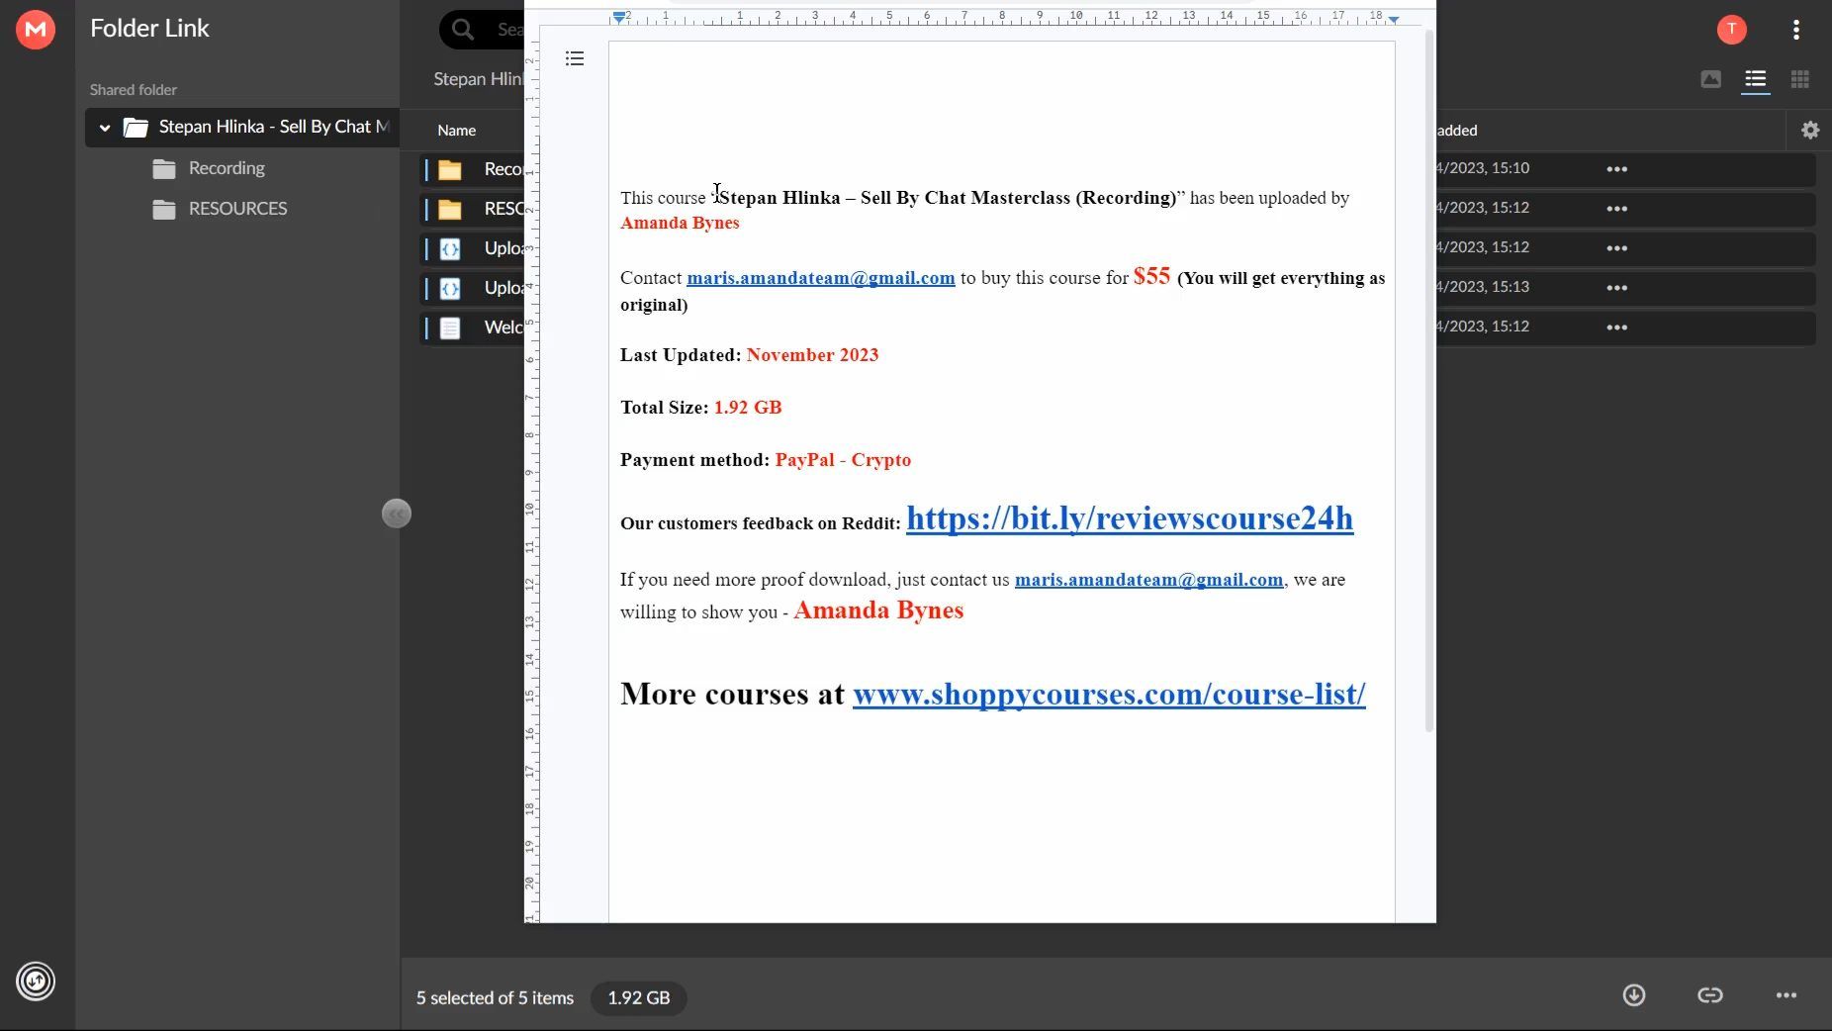Collapse the left sidebar panel

tap(396, 514)
